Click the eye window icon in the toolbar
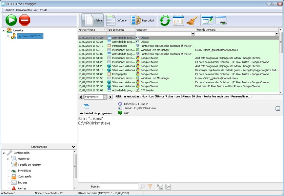Screen dimensions: 284x196 [x=221, y=21]
